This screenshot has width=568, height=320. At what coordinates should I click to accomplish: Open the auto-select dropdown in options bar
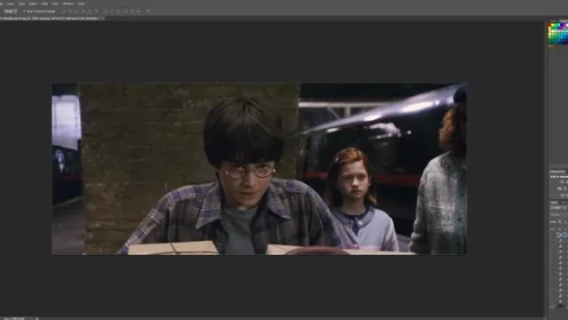pos(10,12)
